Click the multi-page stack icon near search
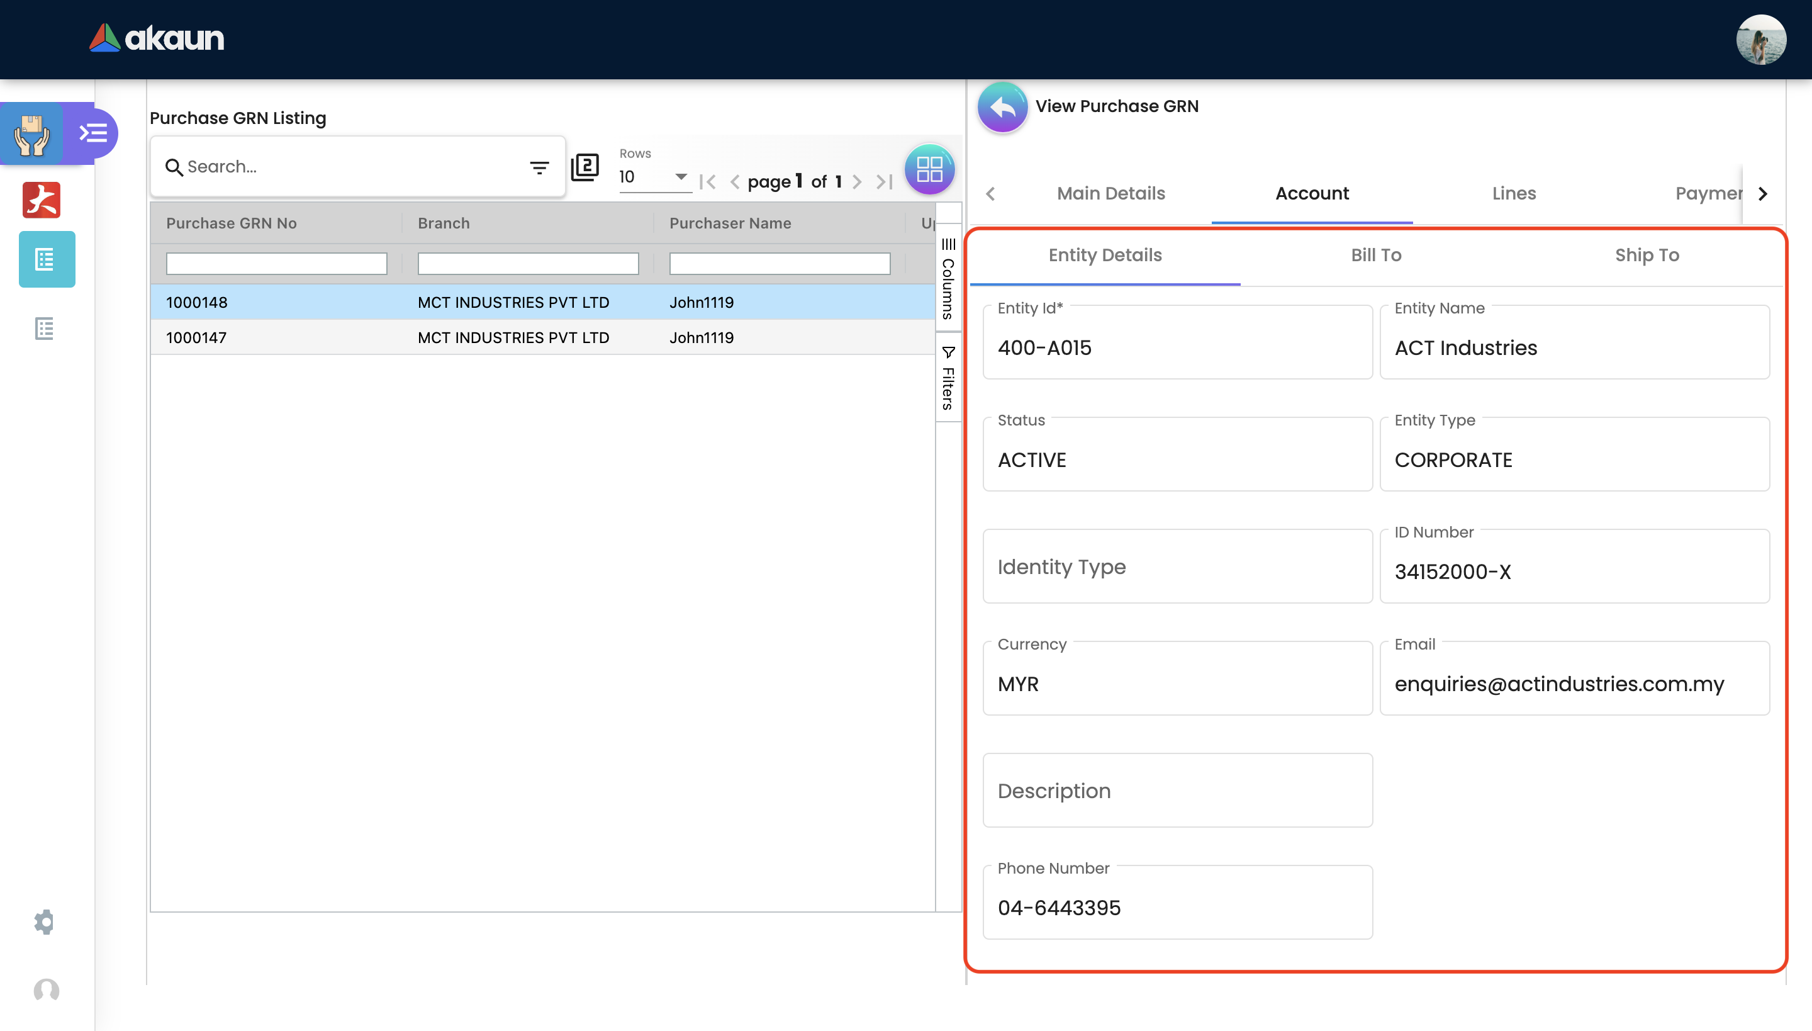 [584, 167]
